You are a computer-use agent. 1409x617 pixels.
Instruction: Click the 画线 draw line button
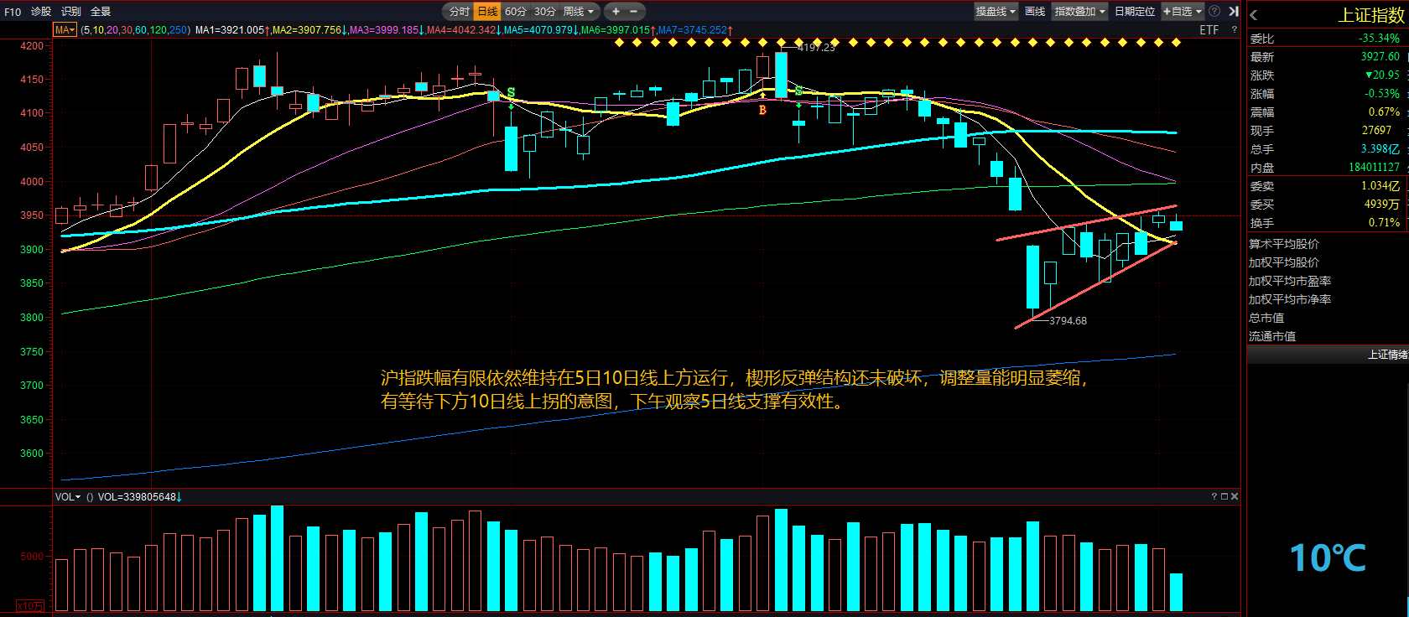click(1035, 11)
